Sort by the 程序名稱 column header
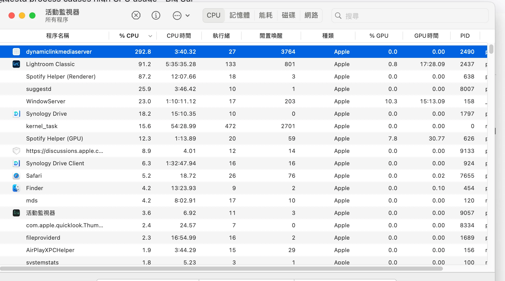505x281 pixels. point(57,36)
